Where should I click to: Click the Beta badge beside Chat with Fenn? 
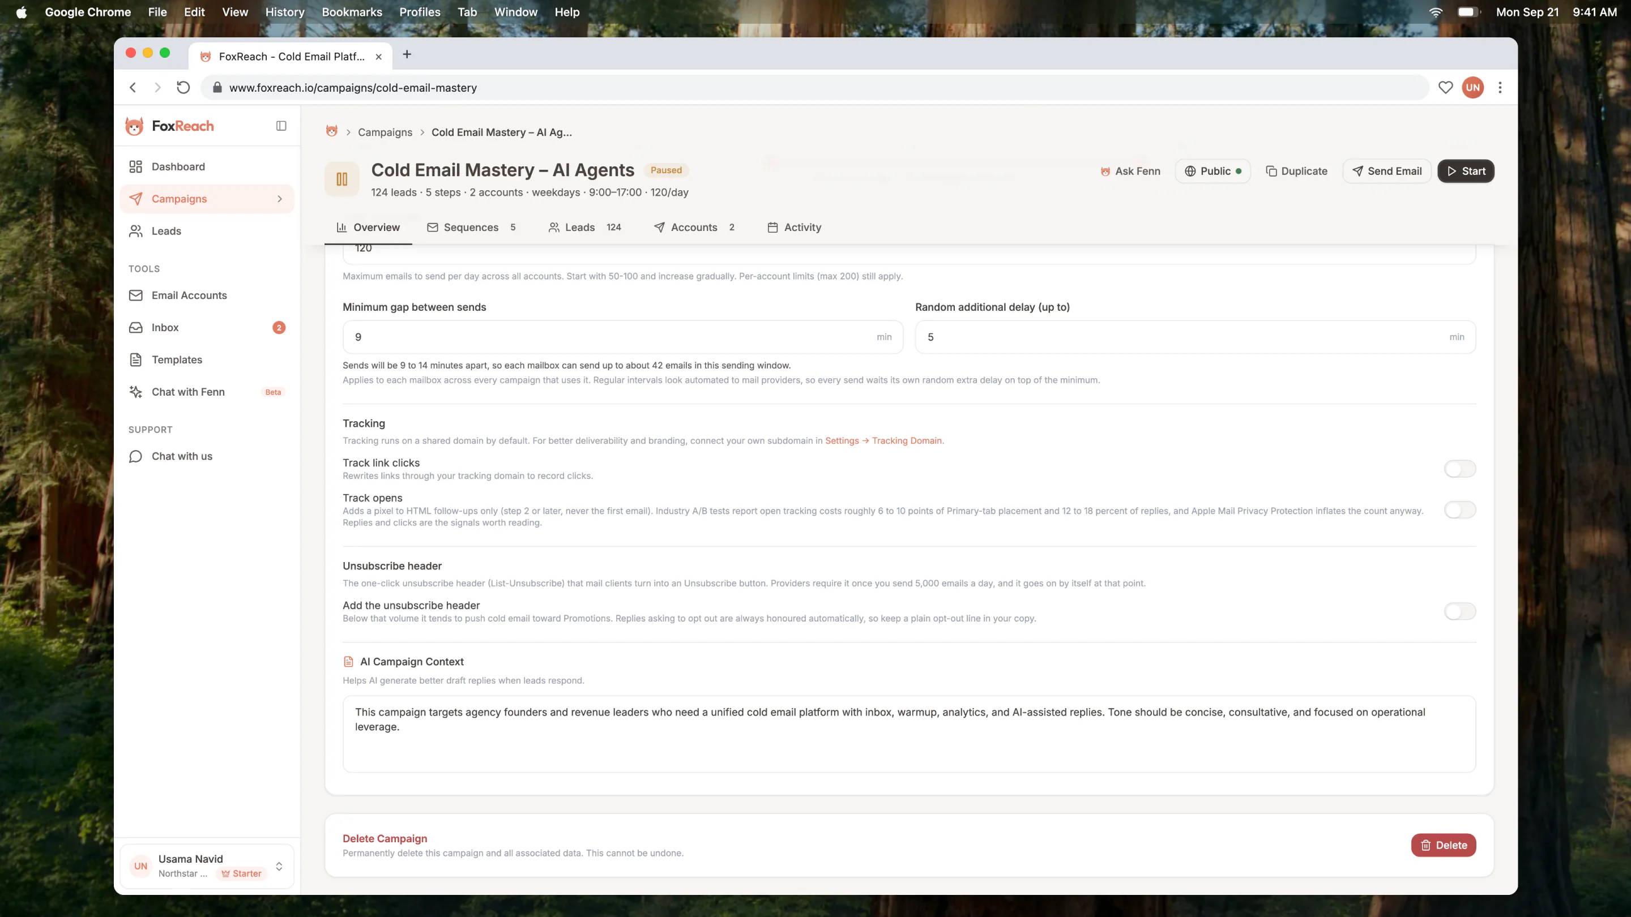tap(273, 392)
